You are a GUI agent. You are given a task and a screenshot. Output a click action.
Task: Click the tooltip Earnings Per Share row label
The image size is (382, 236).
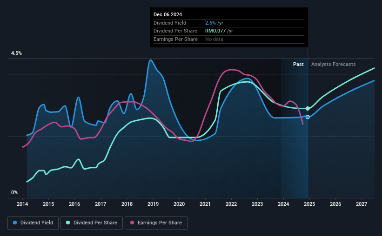pos(176,39)
